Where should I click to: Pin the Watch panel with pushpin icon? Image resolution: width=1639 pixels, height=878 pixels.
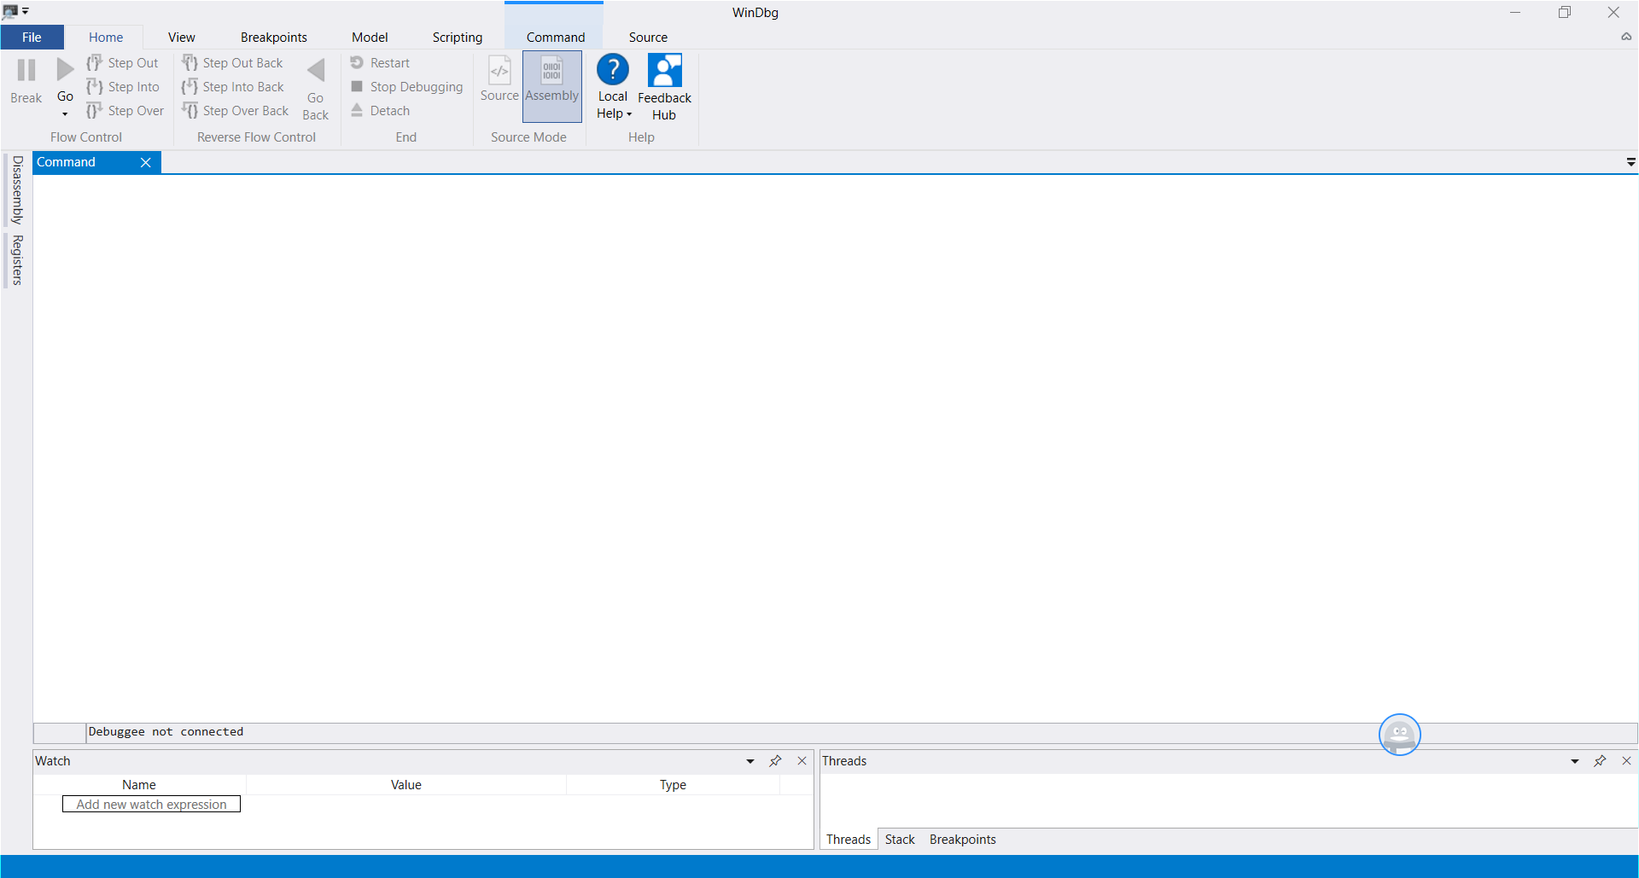[x=775, y=761]
